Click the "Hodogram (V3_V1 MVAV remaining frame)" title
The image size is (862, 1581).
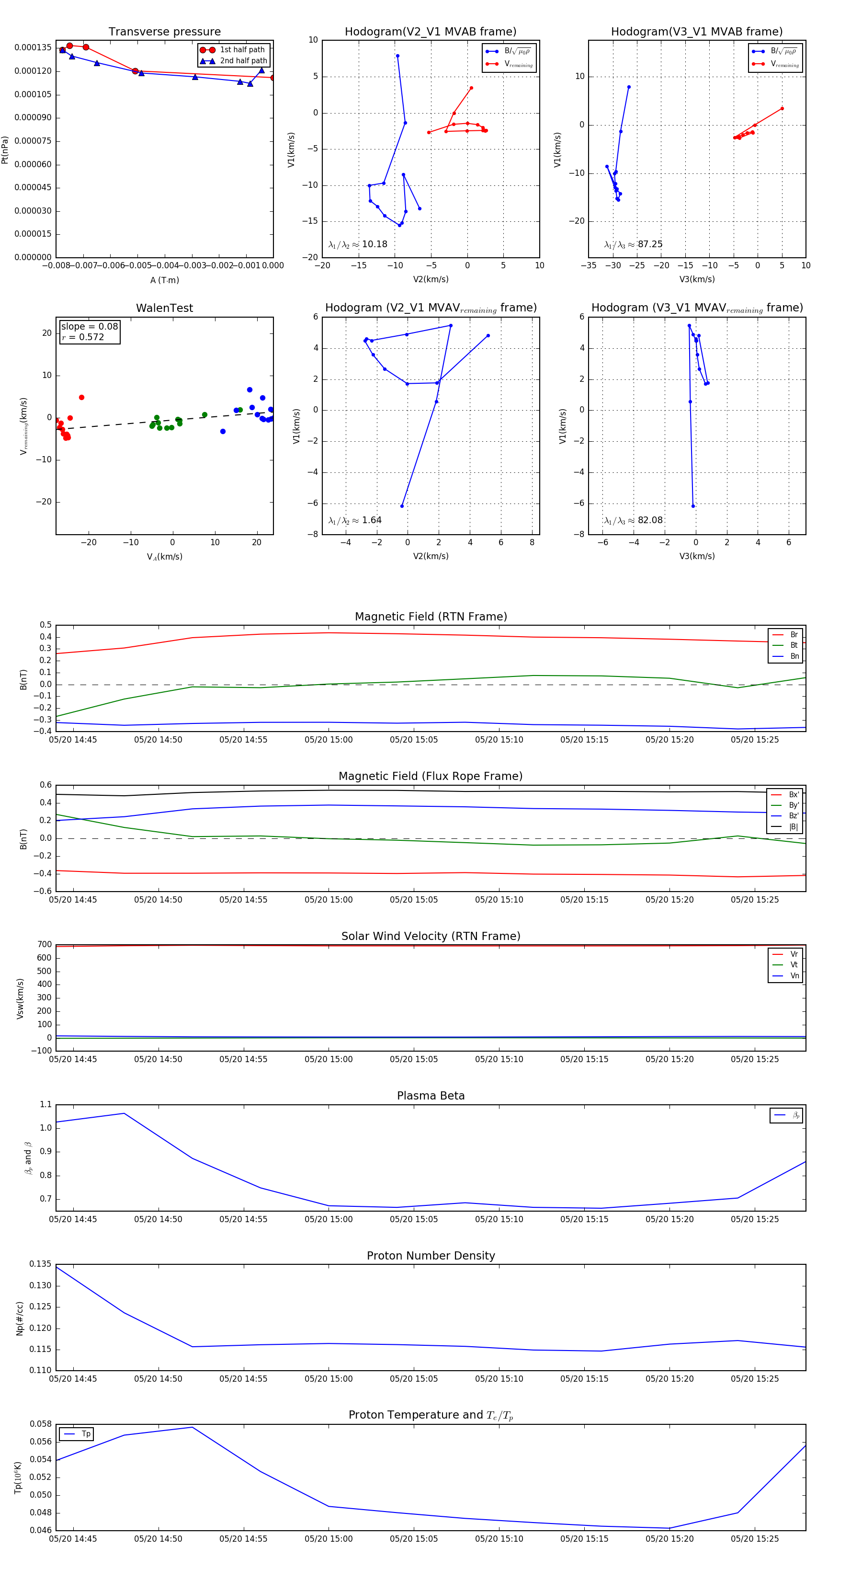coord(697,308)
